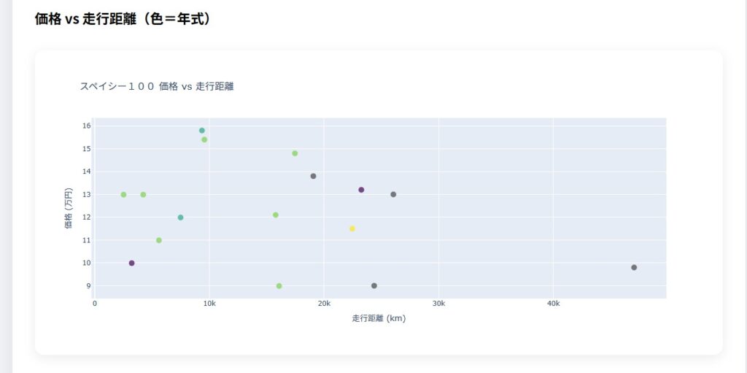Click the 価格 (万円) y-axis label
The height and width of the screenshot is (373, 747).
pos(69,210)
